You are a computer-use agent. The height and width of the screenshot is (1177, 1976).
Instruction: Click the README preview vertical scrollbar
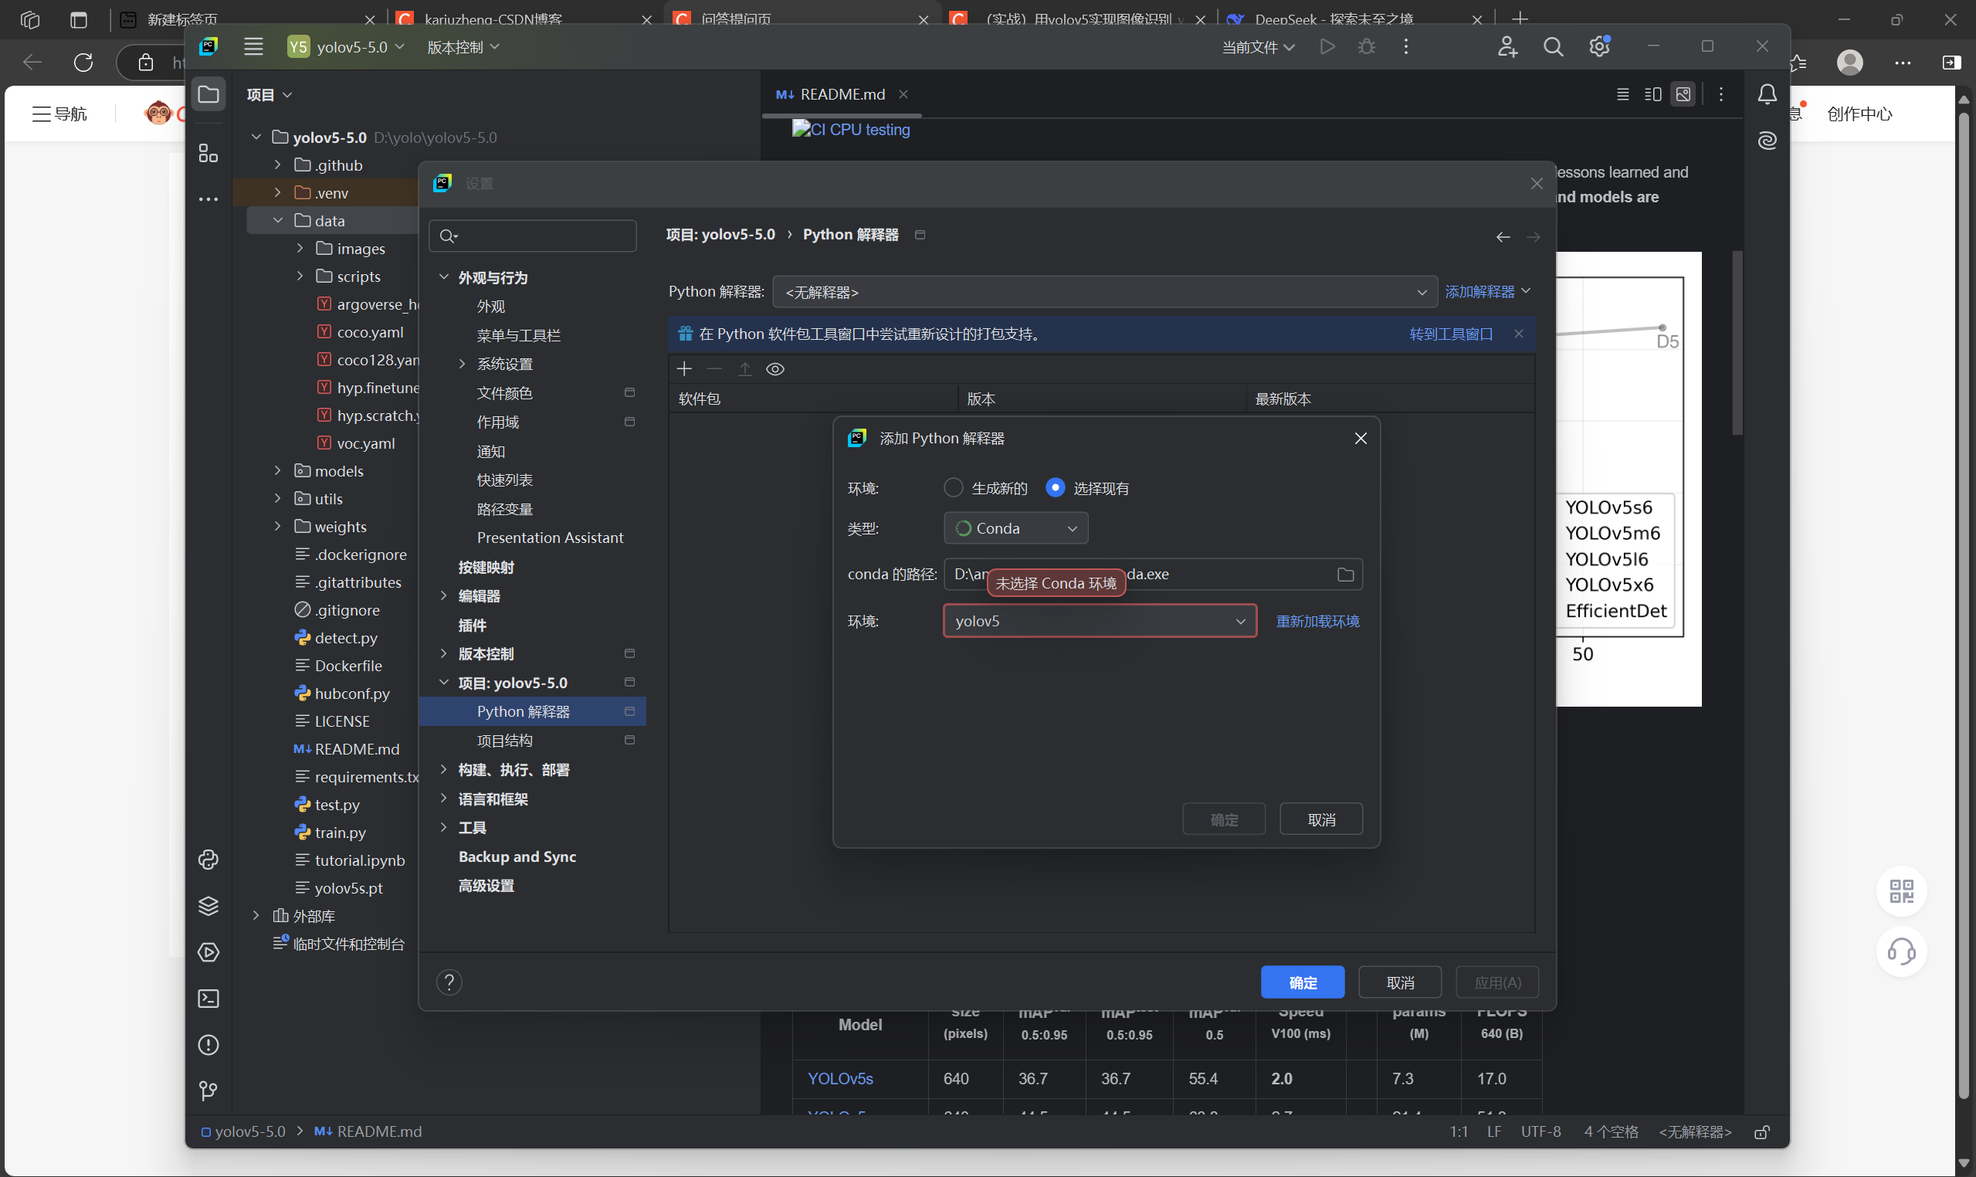1737,343
